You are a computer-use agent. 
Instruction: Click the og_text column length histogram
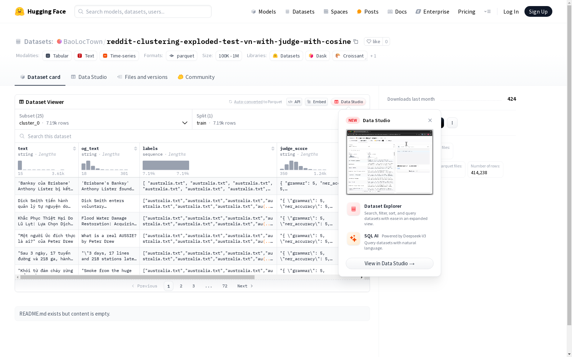pos(105,165)
